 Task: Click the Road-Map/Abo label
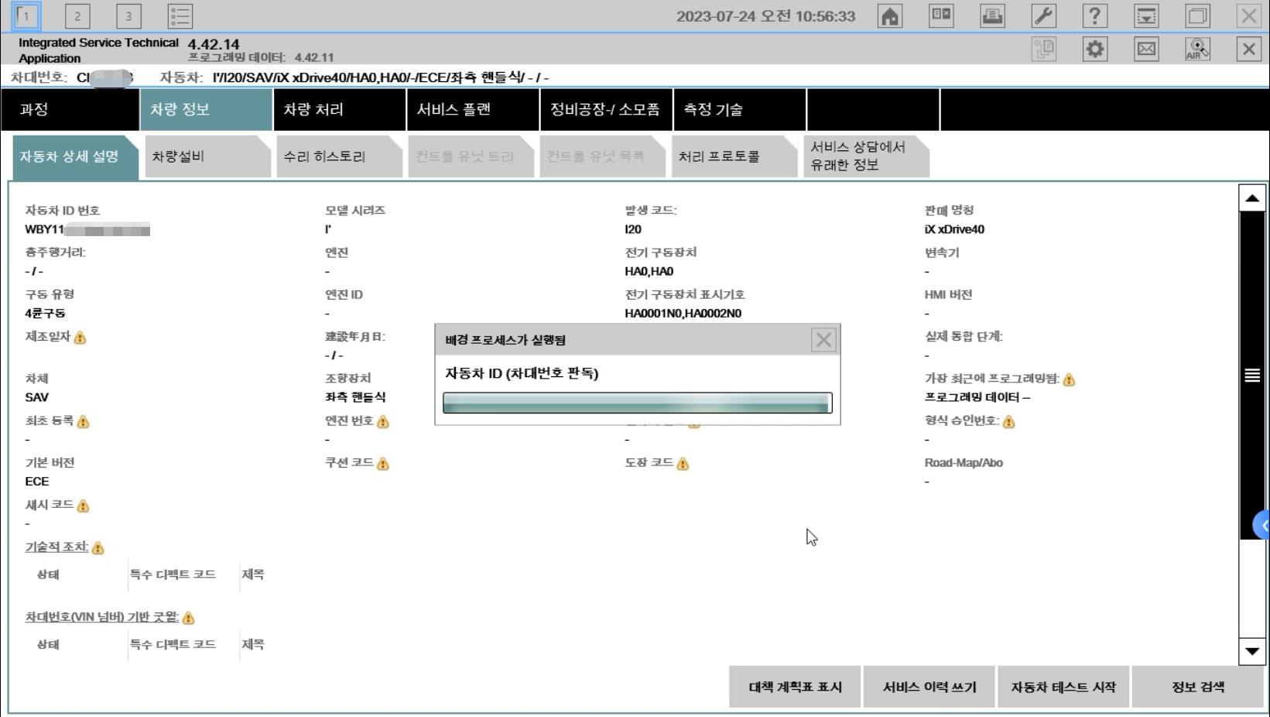pyautogui.click(x=964, y=463)
